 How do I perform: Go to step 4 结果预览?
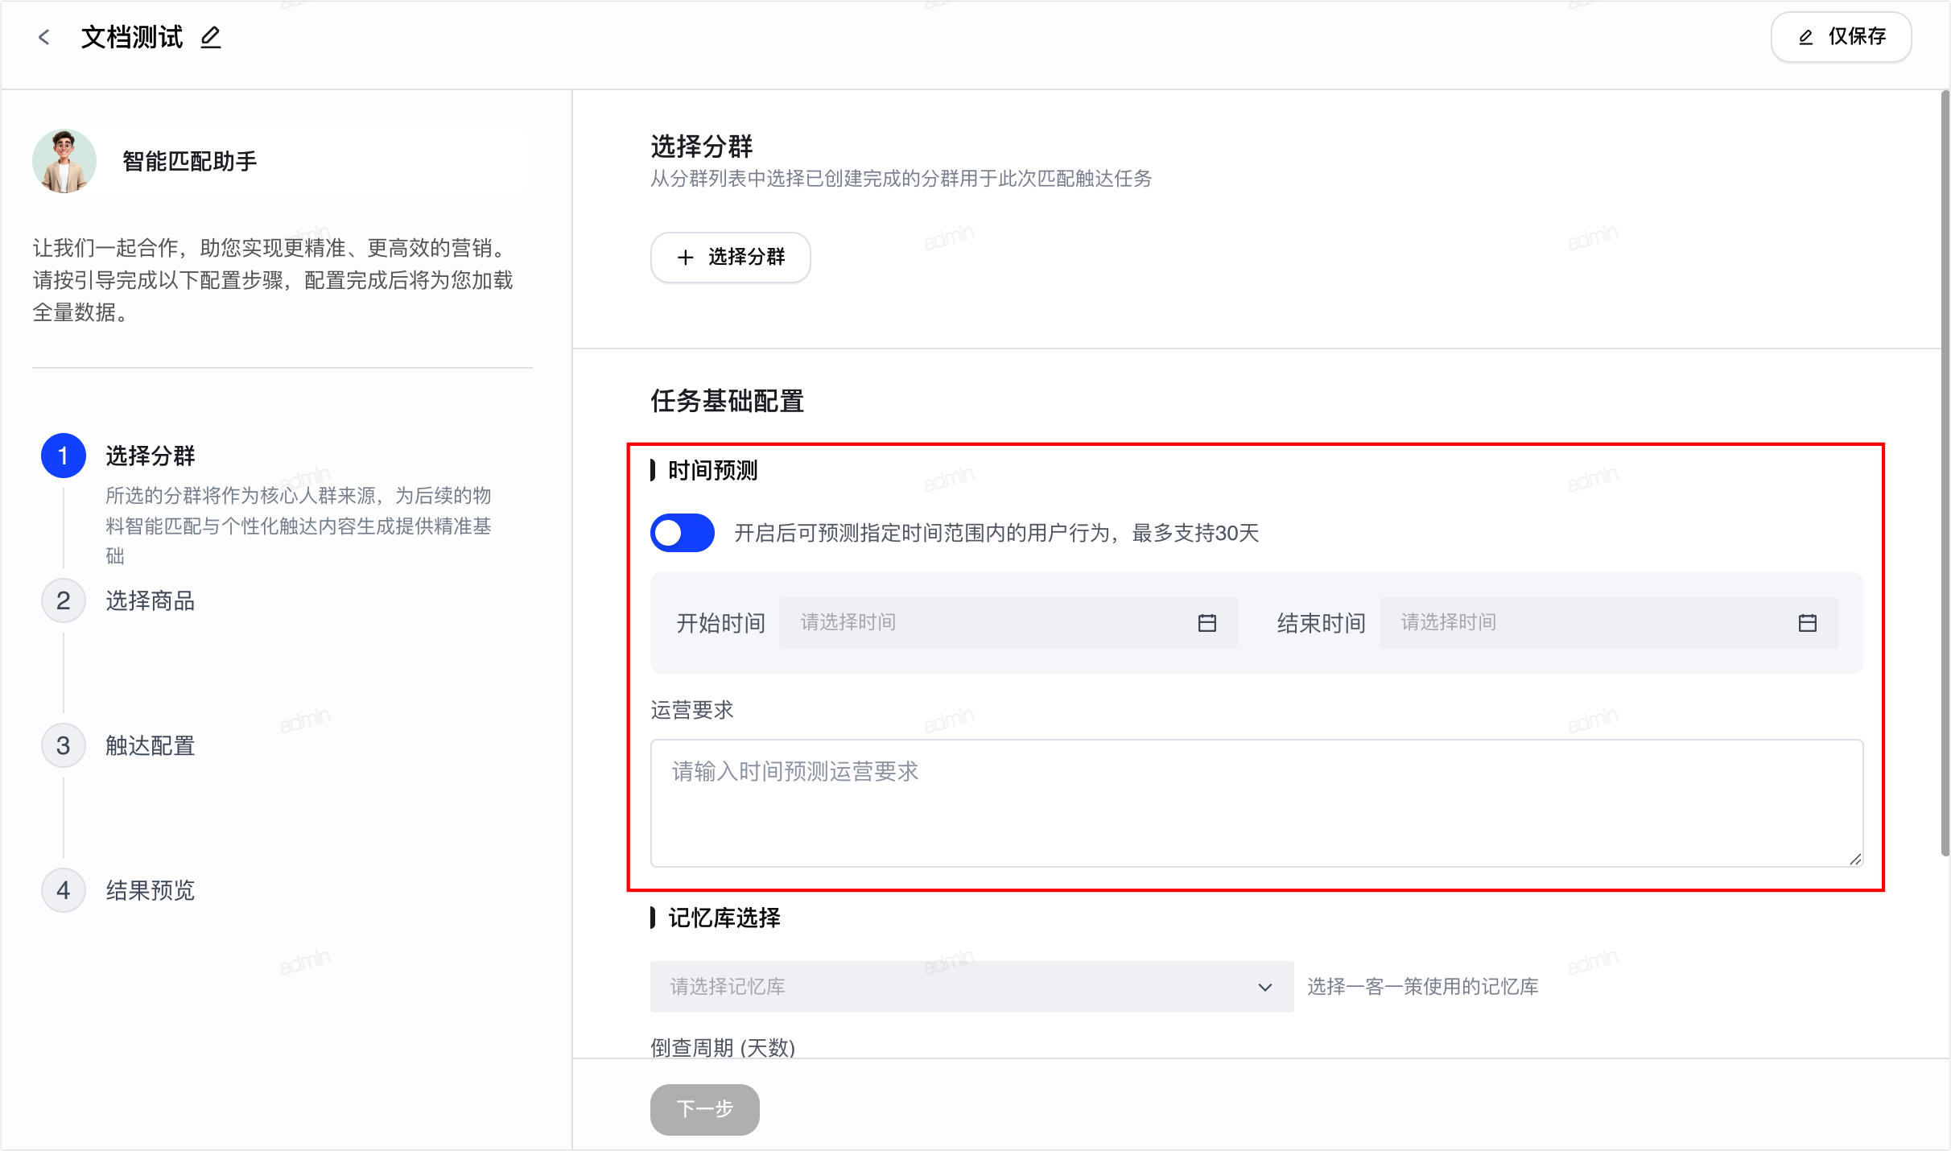coord(150,890)
